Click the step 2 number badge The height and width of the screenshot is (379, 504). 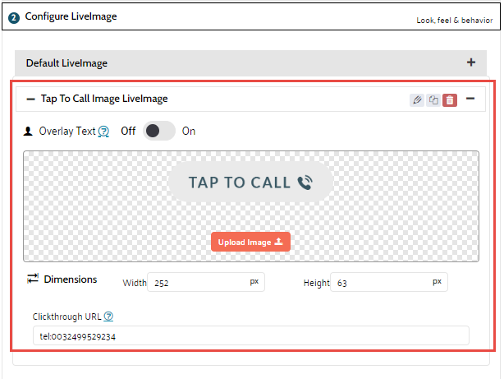(14, 17)
